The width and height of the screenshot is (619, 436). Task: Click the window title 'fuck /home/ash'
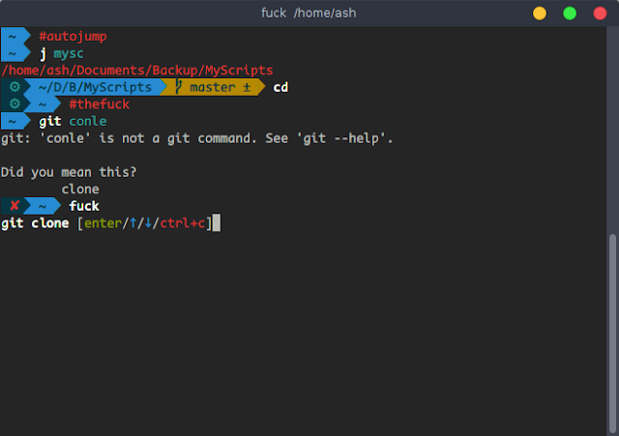(x=309, y=13)
